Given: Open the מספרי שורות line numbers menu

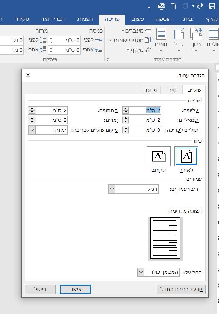Looking at the screenshot, I should pyautogui.click(x=130, y=40).
